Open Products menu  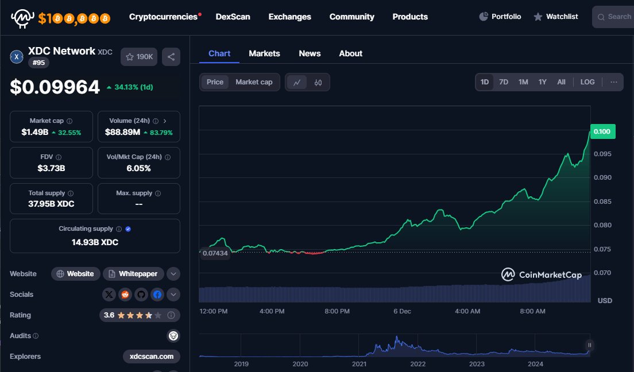(x=410, y=17)
